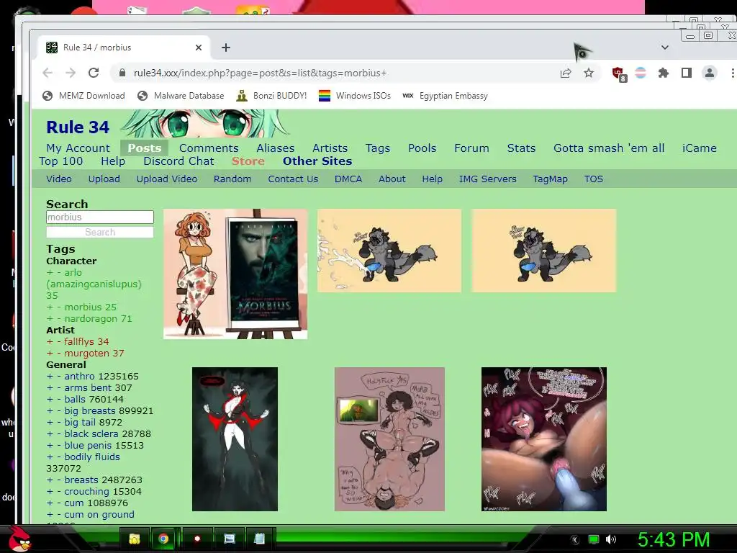737x553 pixels.
Task: Click the DMCA submenu link
Action: [348, 179]
